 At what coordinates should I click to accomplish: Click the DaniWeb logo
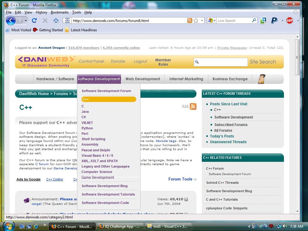tap(46, 62)
